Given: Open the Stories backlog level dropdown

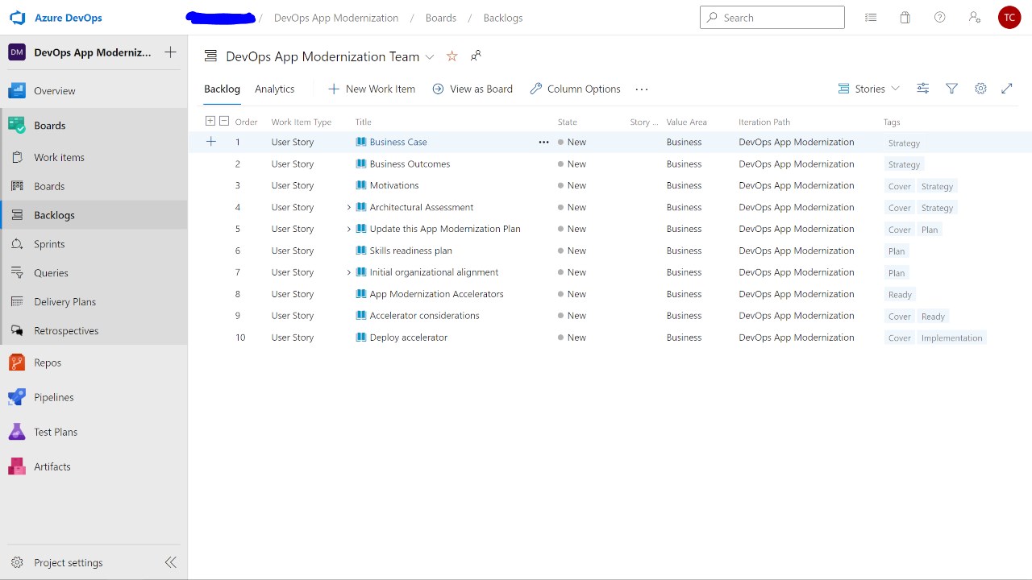Looking at the screenshot, I should pyautogui.click(x=869, y=89).
